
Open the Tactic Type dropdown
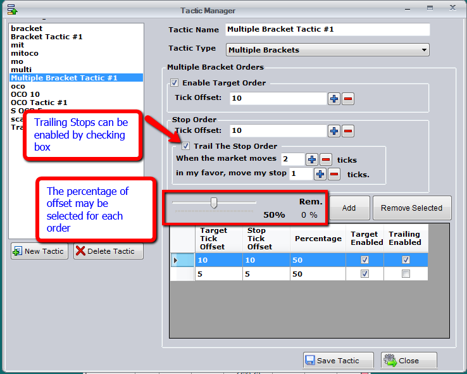[x=328, y=49]
